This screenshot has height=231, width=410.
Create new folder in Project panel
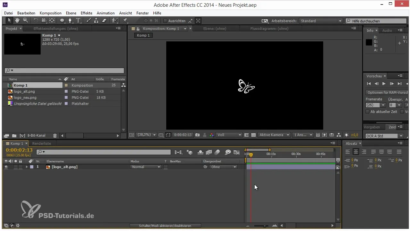[14, 136]
